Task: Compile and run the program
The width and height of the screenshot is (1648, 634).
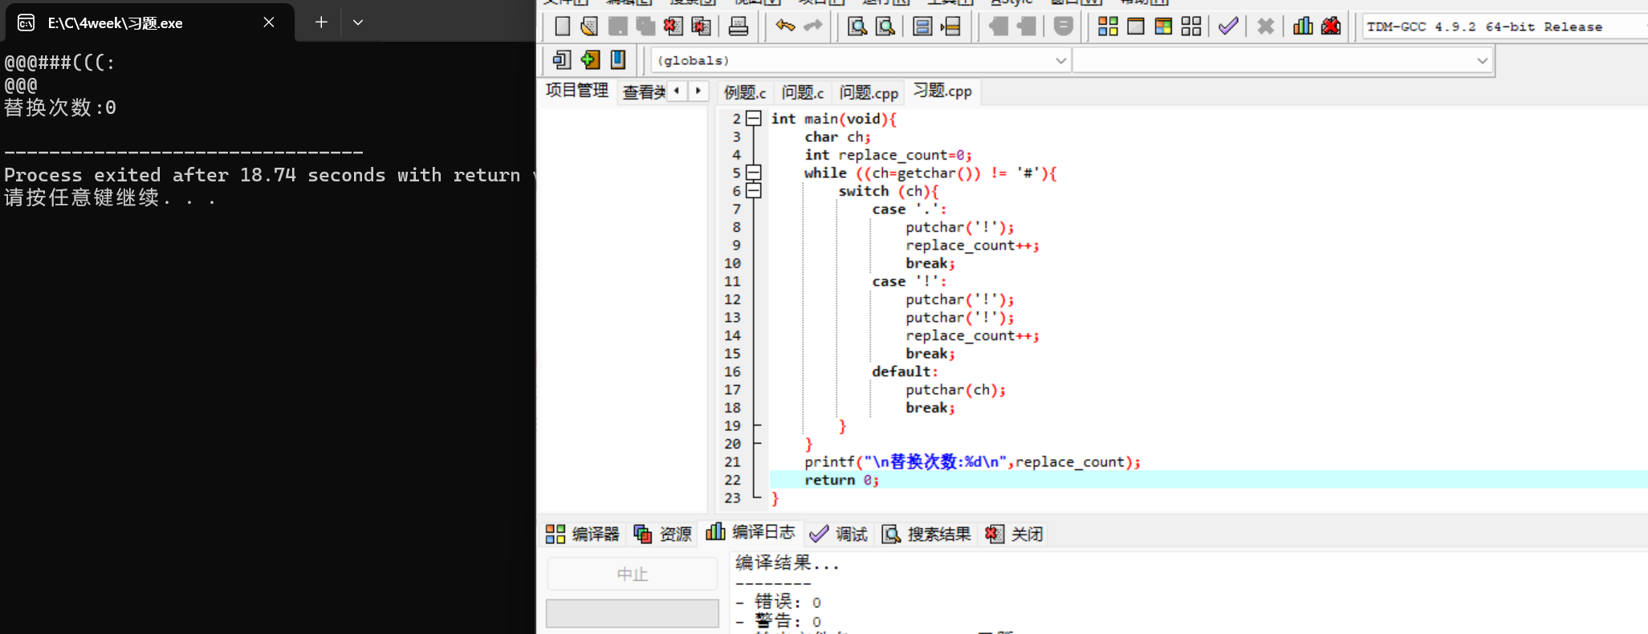Action: click(x=1163, y=26)
